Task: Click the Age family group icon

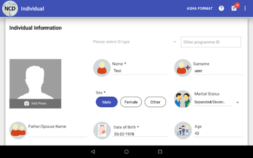Action: point(183,130)
